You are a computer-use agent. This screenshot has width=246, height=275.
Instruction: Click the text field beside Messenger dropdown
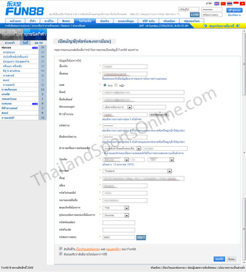coord(149,107)
